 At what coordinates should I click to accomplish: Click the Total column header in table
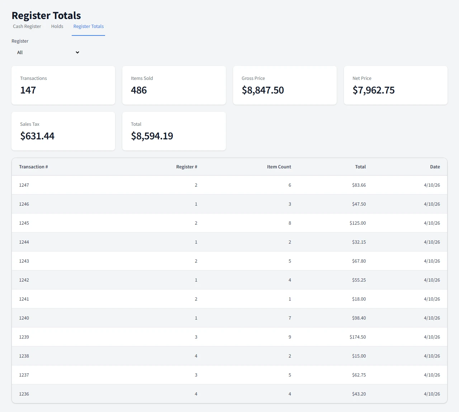[360, 167]
